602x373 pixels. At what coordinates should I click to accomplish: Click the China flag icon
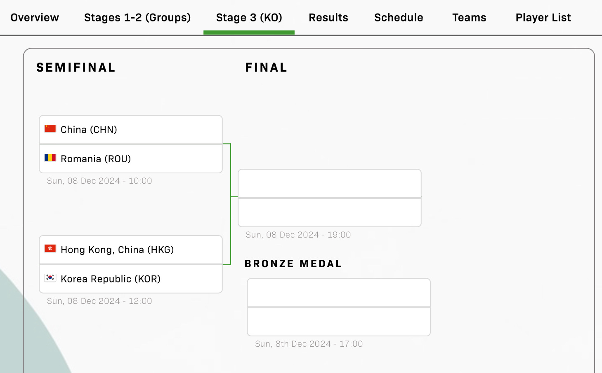coord(50,128)
